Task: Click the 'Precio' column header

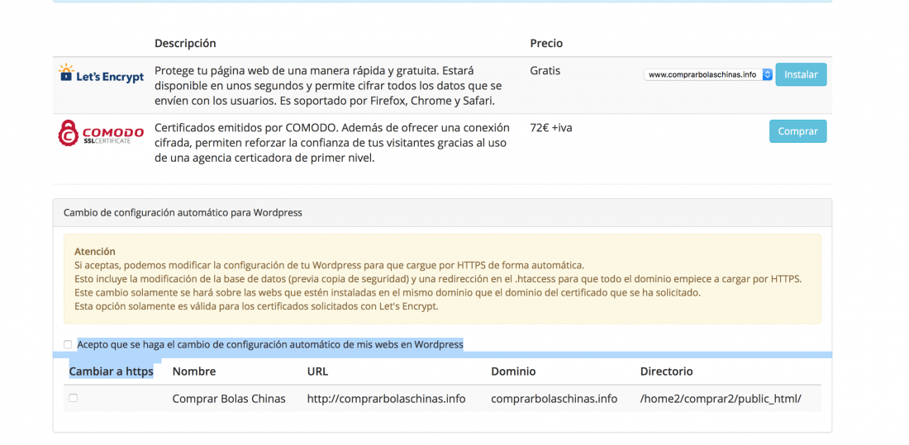Action: tap(546, 44)
